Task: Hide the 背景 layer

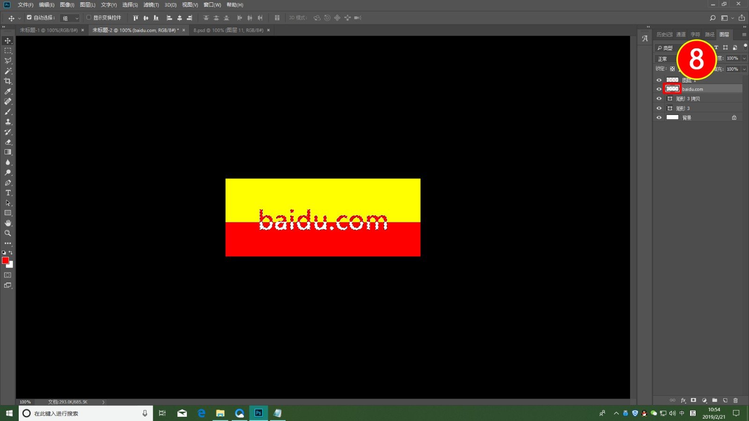Action: click(659, 117)
